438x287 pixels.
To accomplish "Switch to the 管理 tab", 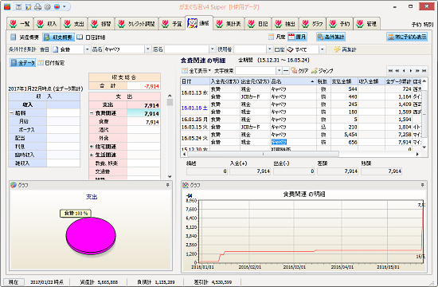I will [366, 24].
